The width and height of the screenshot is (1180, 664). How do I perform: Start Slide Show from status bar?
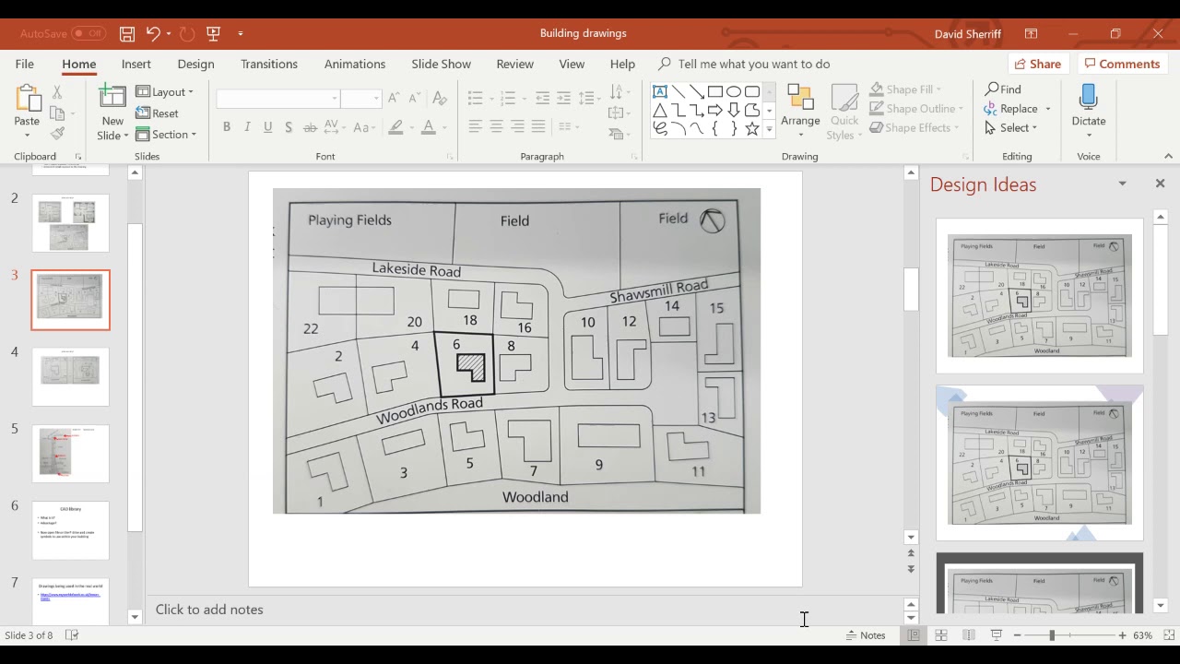coord(997,635)
